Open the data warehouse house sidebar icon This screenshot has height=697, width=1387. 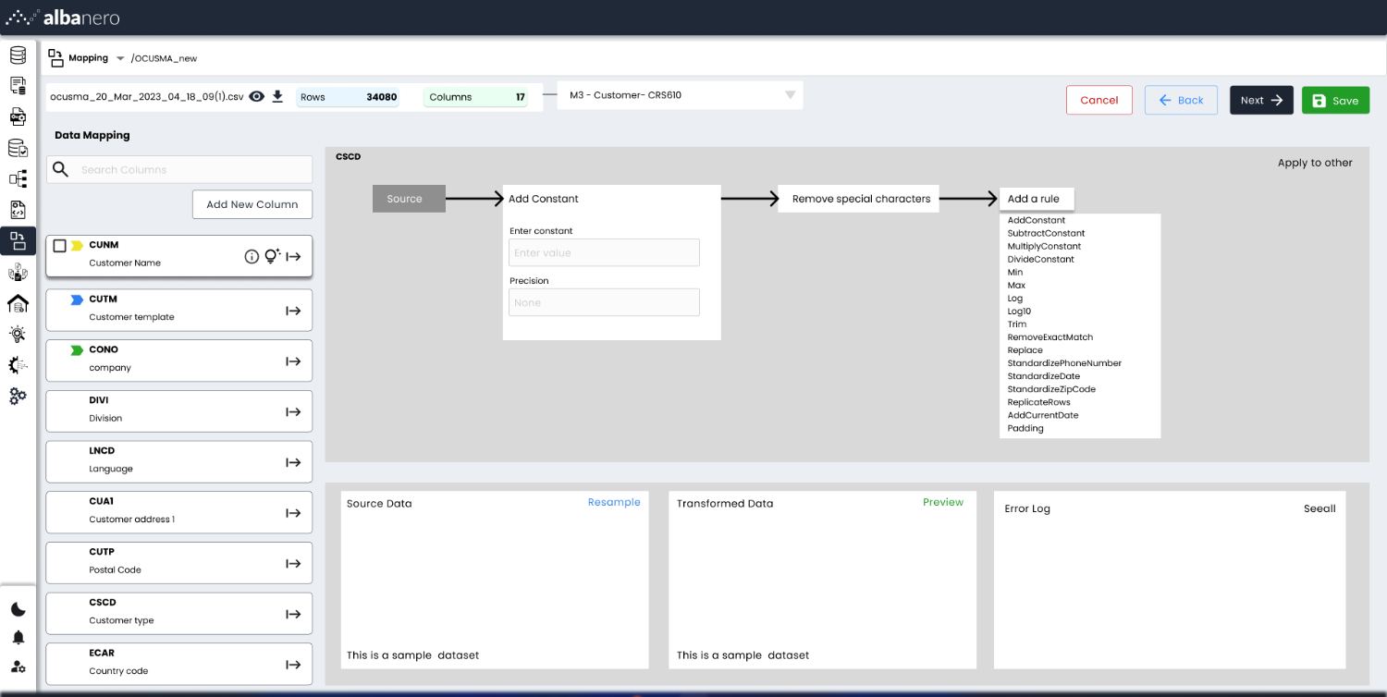click(18, 303)
